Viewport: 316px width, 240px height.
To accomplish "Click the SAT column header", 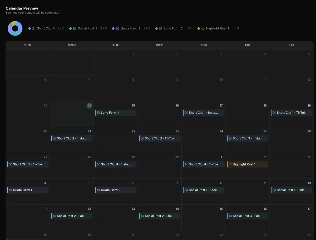I will [292, 45].
